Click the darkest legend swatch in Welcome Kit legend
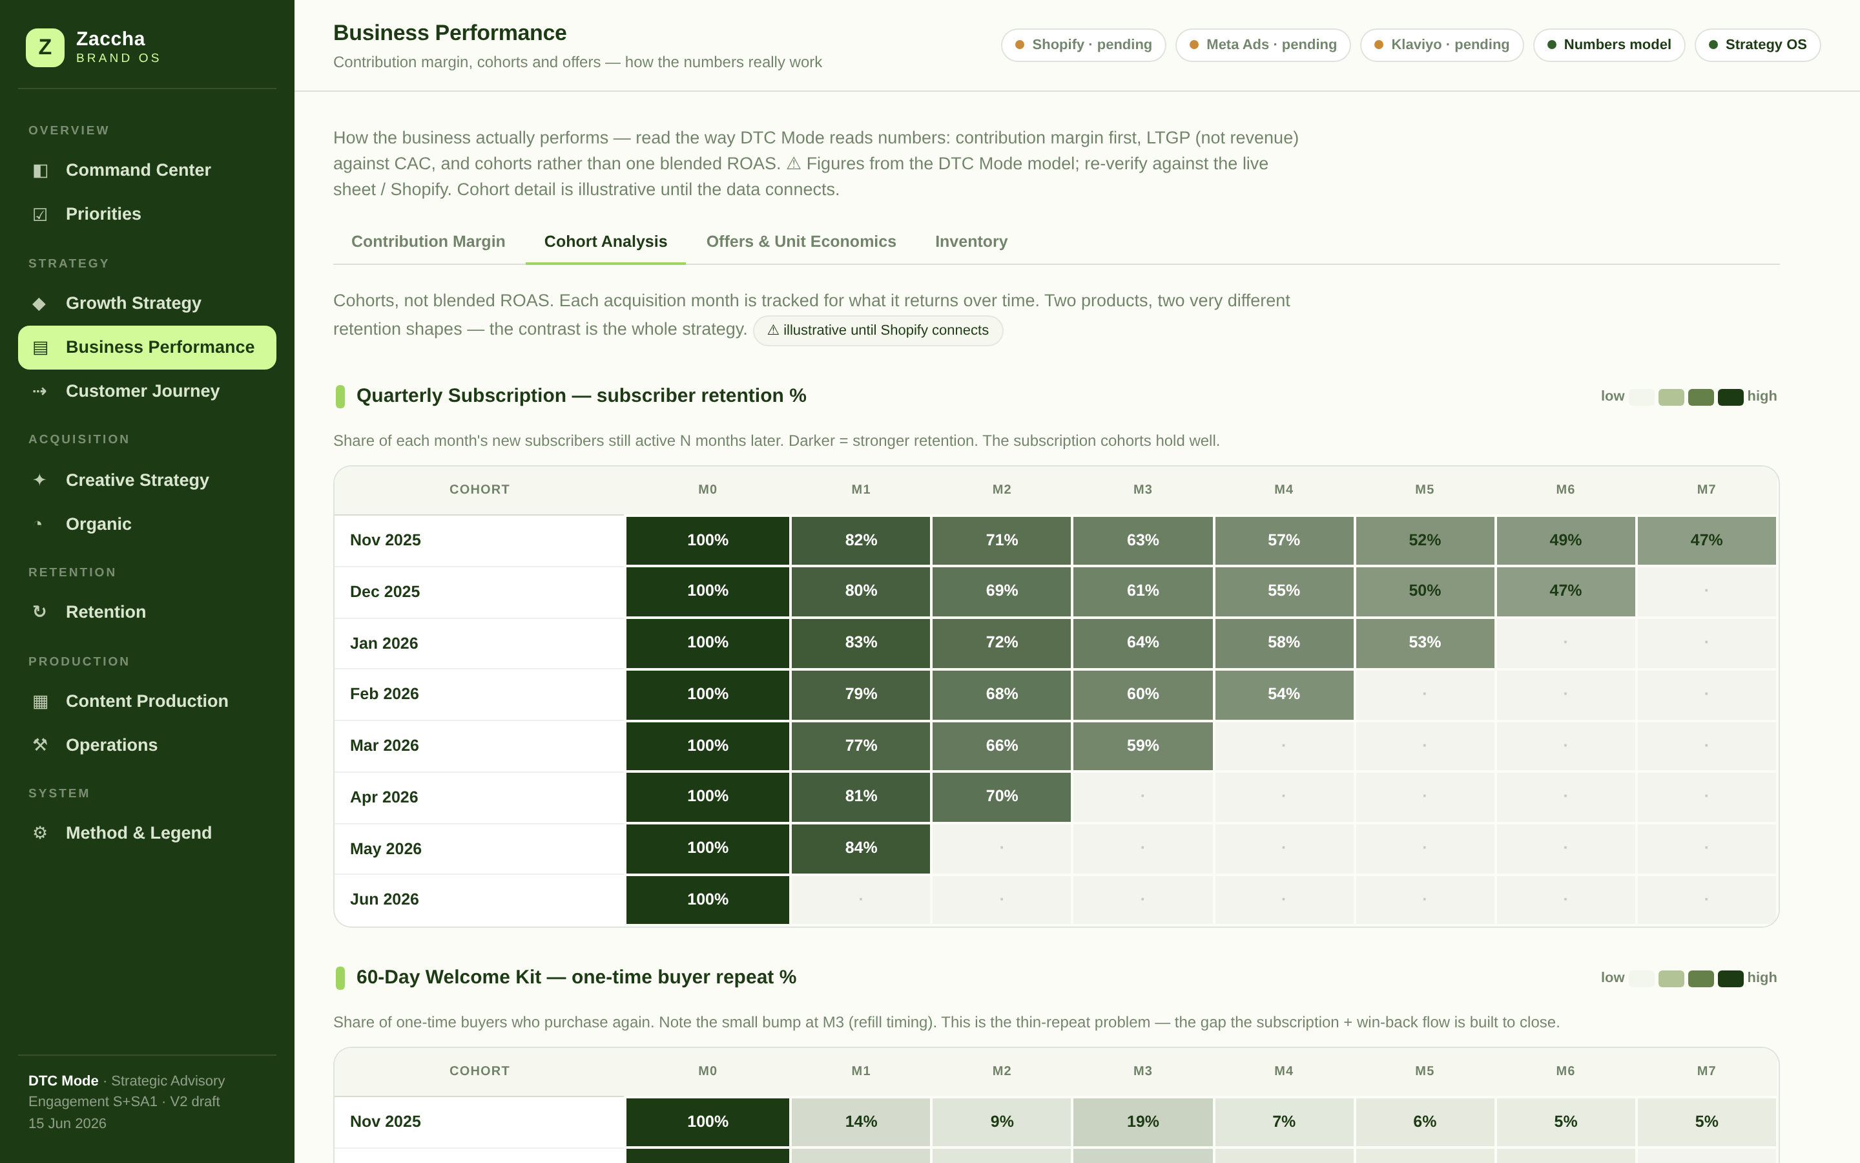The image size is (1860, 1163). (1730, 978)
